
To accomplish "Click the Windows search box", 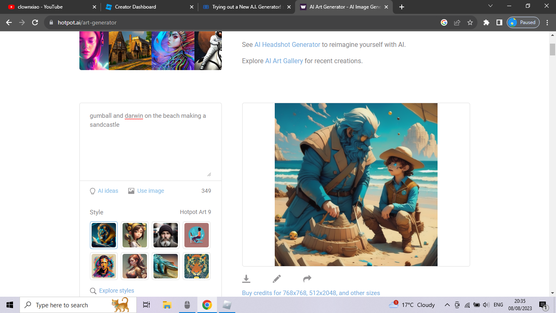I will [77, 305].
